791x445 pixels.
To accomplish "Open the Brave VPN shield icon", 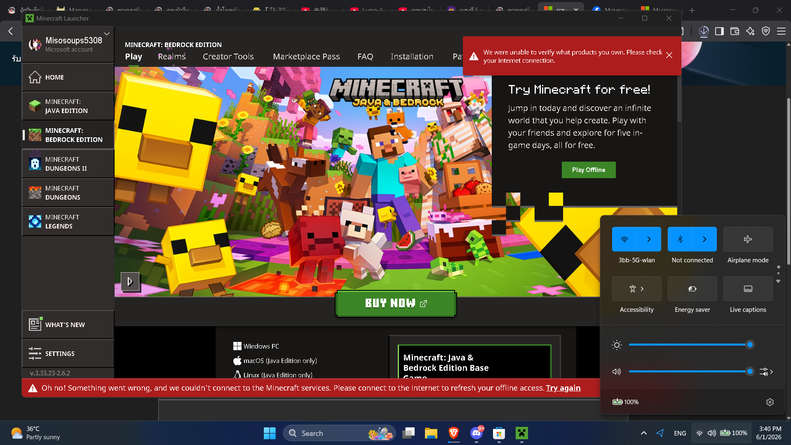I will (766, 31).
